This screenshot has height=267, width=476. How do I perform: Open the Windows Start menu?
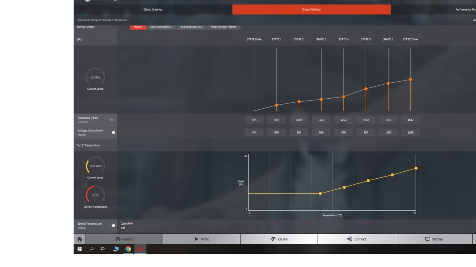pyautogui.click(x=80, y=249)
